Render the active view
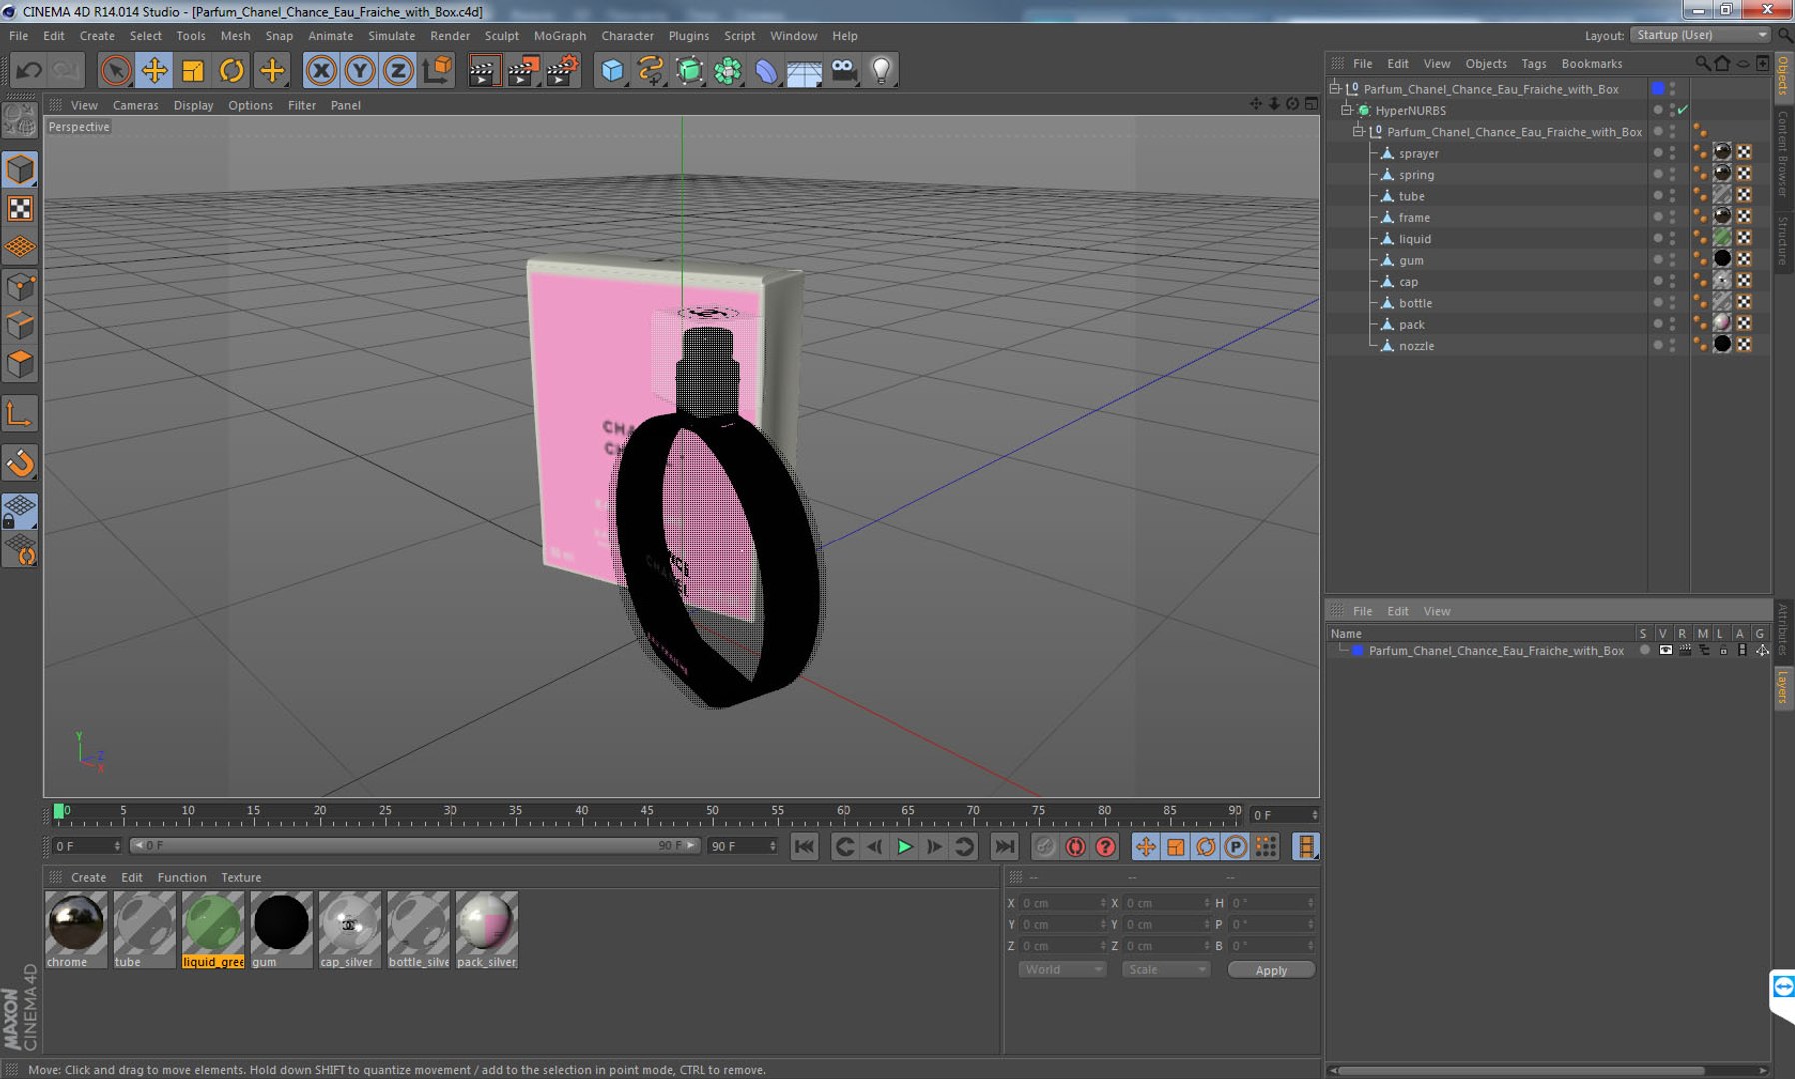 tap(483, 70)
